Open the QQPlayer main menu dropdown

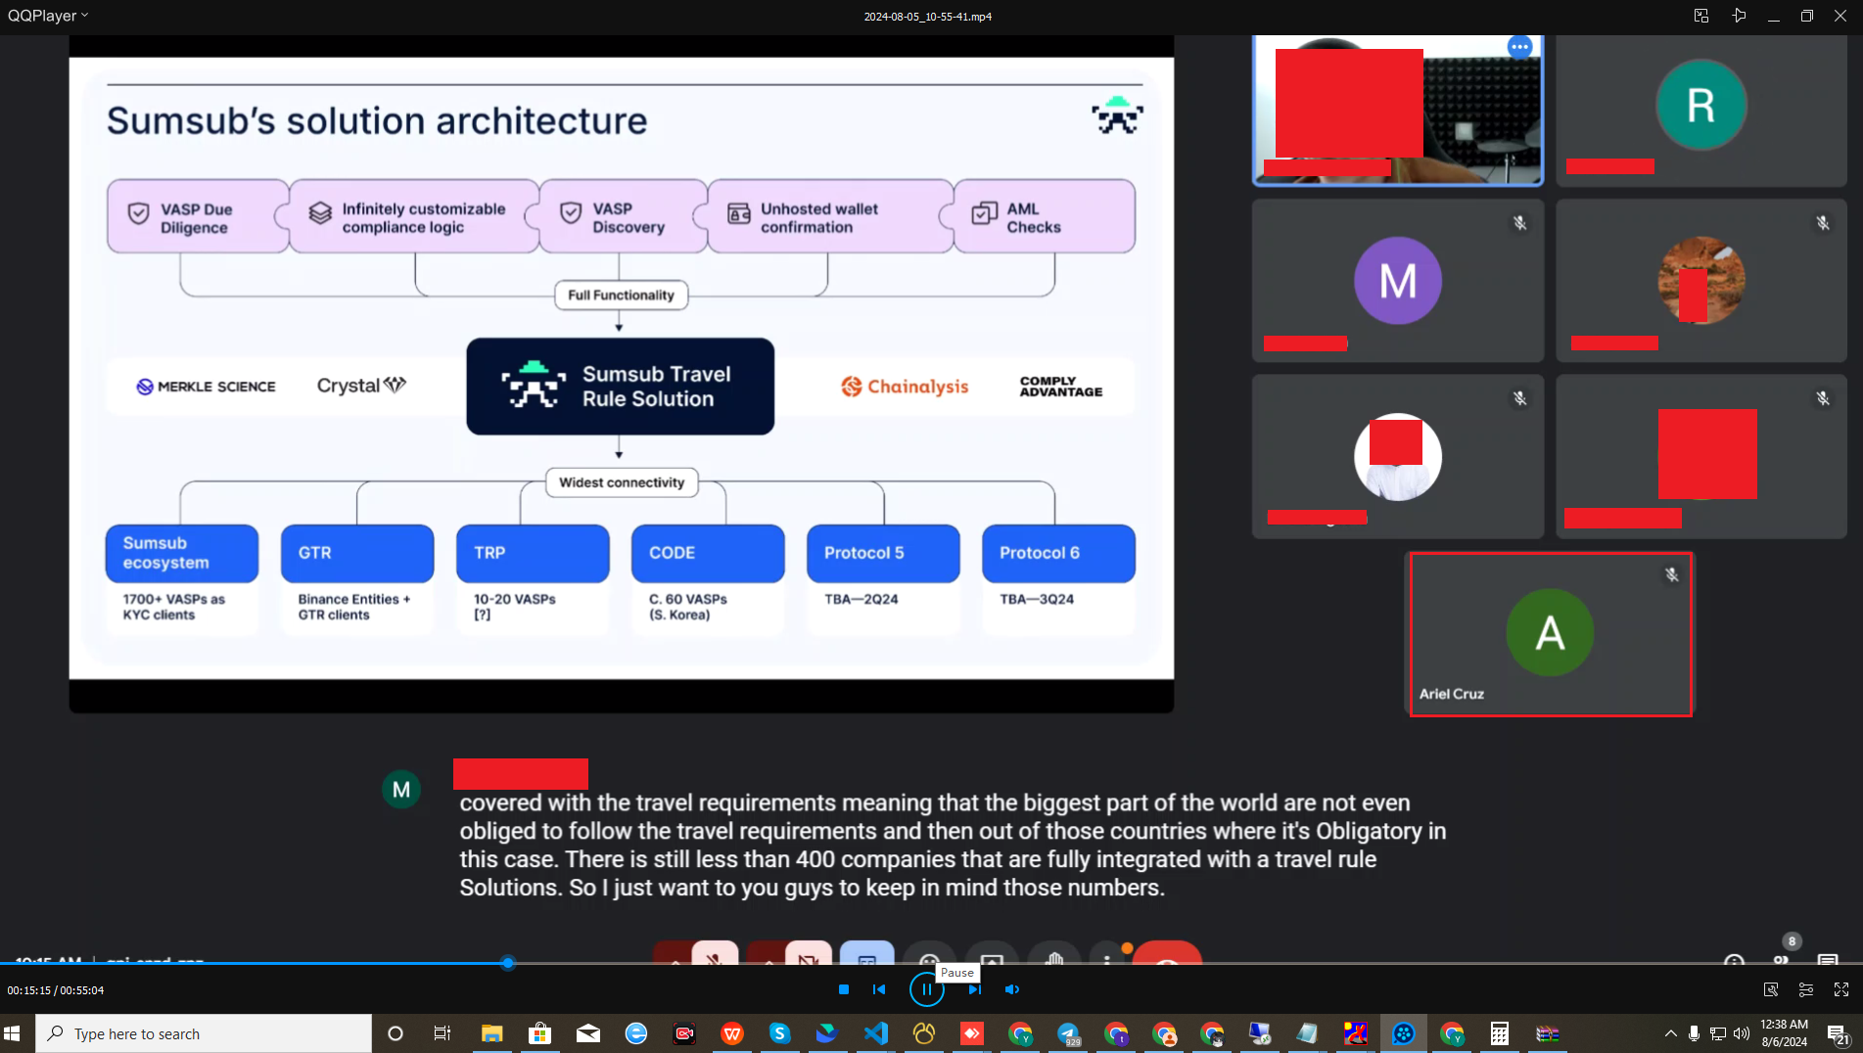click(48, 16)
